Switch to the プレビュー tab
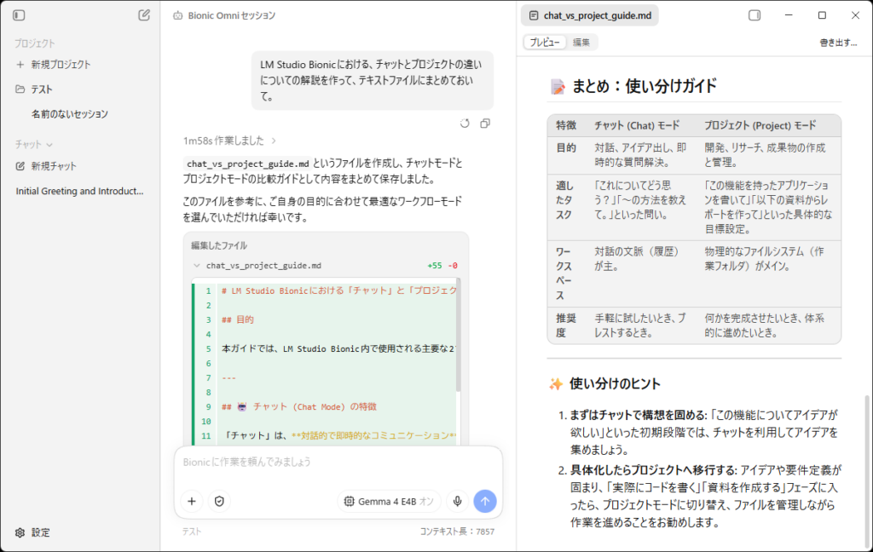 (545, 43)
